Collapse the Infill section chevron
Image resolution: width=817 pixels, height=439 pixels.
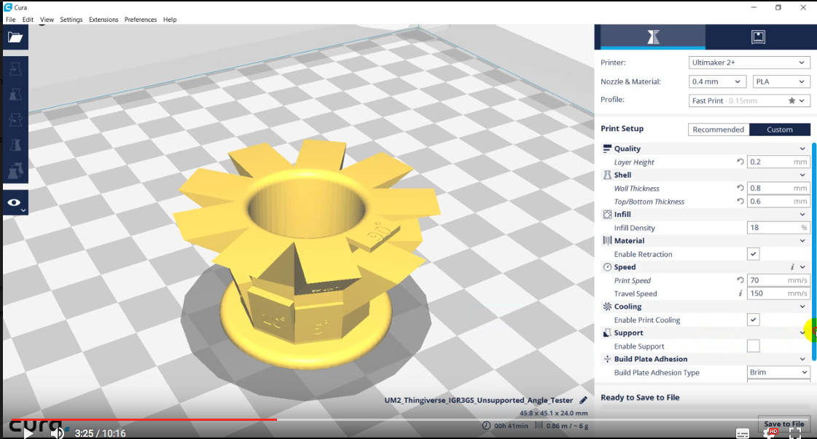point(802,214)
